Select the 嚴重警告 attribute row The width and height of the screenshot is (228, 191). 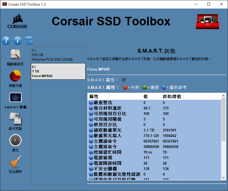[154, 103]
